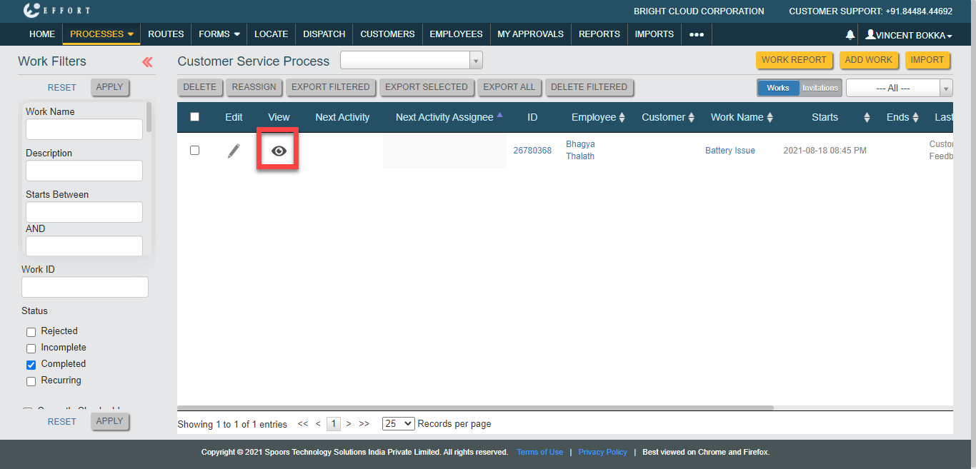The height and width of the screenshot is (469, 976).
Task: Expand the '--- All ---' filter dropdown
Action: [899, 88]
